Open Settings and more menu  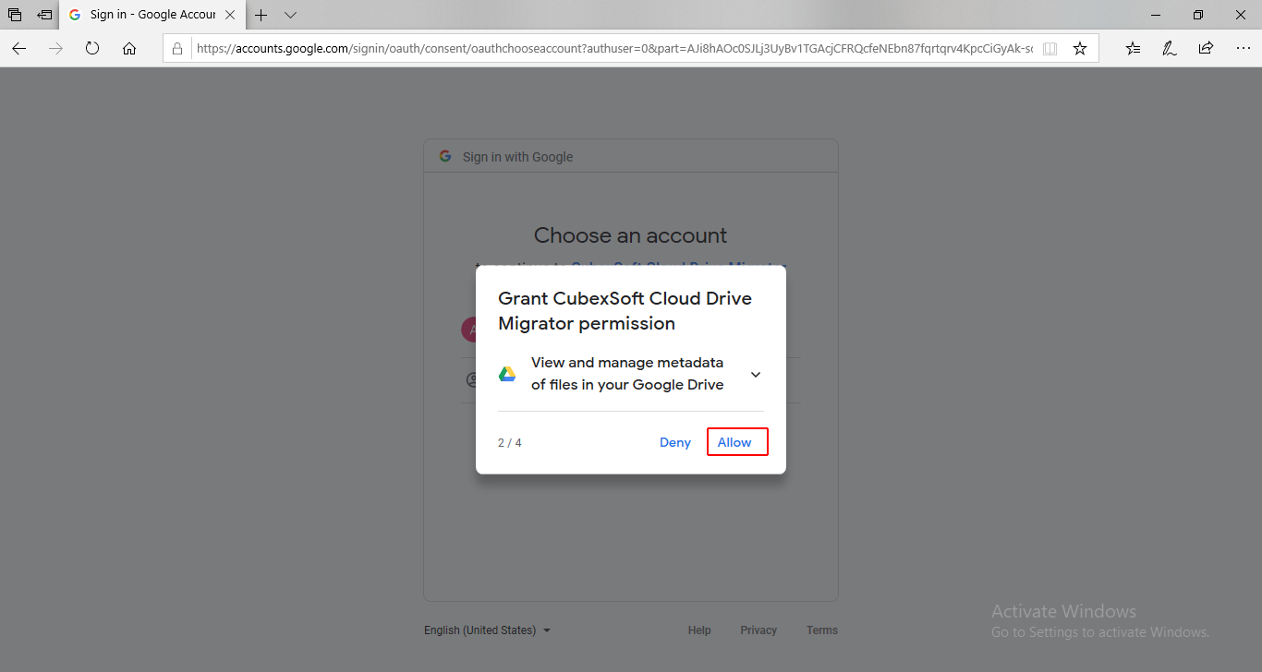[x=1243, y=49]
